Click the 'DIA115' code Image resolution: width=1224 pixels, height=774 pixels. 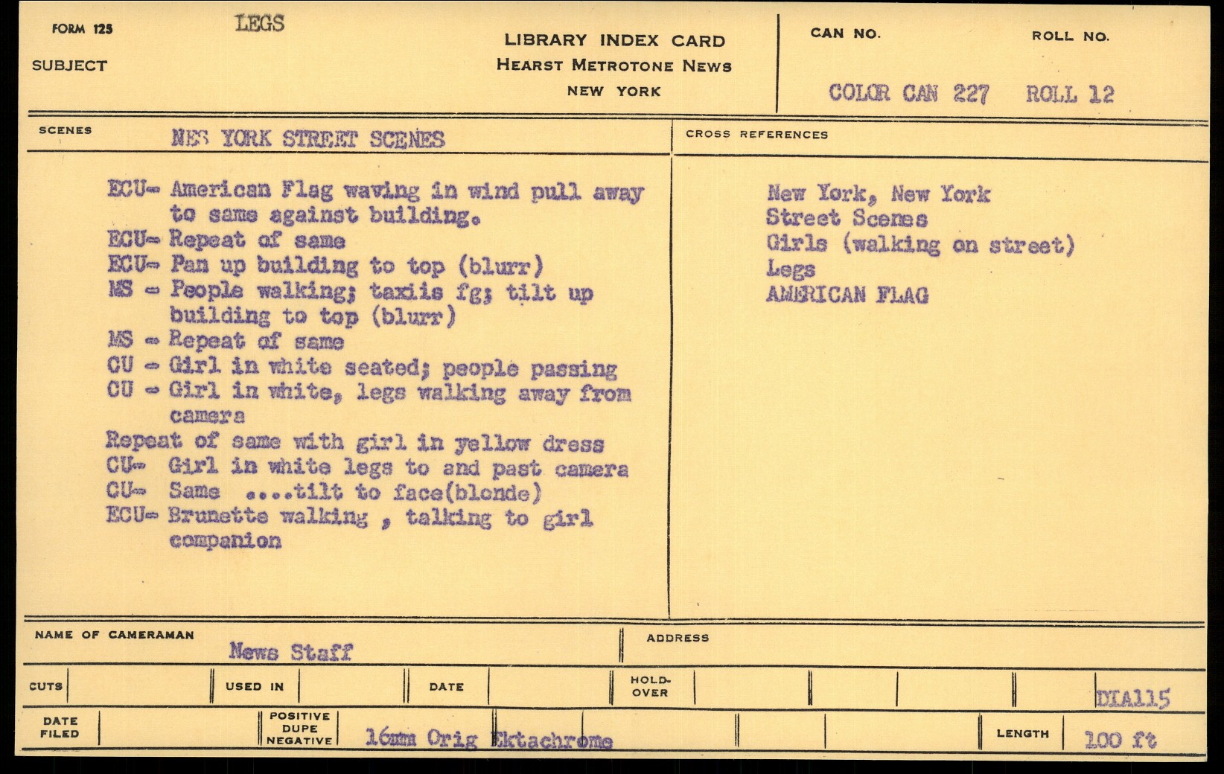click(x=1132, y=698)
